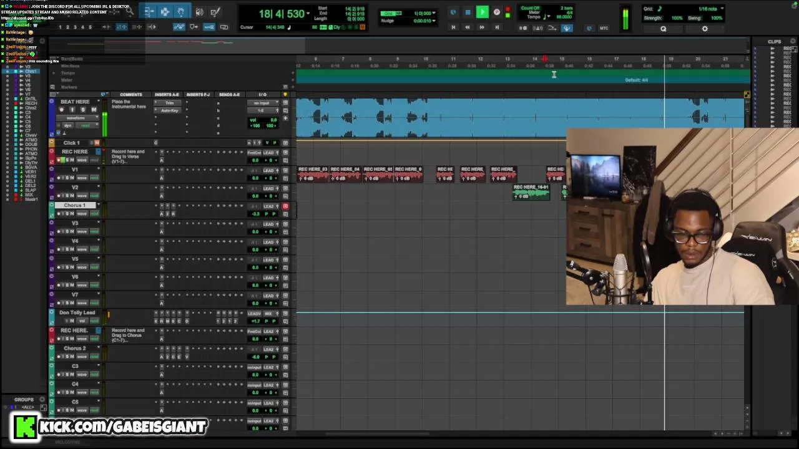799x449 pixels.
Task: Toggle the highlighted Conductor track icon
Action: pyautogui.click(x=567, y=28)
